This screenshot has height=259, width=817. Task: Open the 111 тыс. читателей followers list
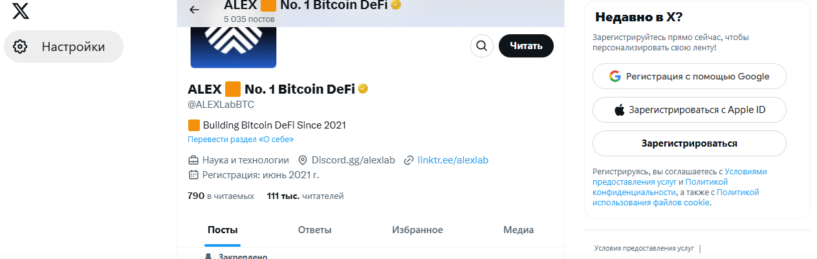[305, 196]
